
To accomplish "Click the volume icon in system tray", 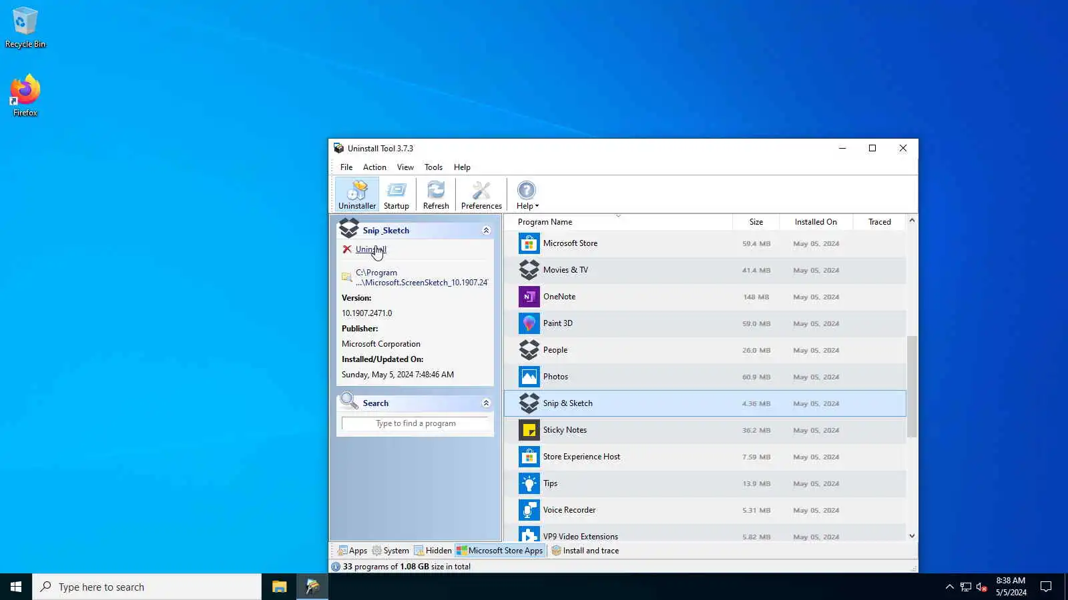I will pyautogui.click(x=981, y=587).
